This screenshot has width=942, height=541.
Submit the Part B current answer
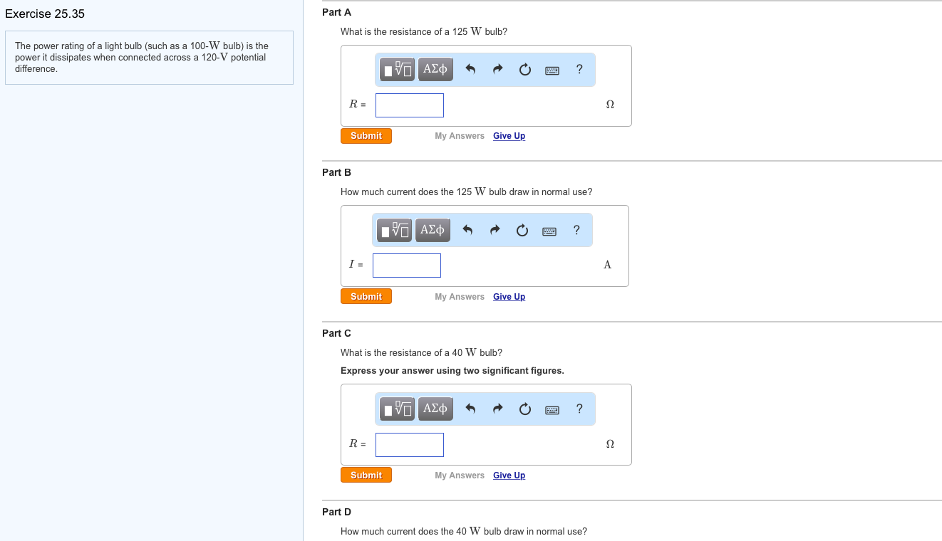click(x=366, y=297)
